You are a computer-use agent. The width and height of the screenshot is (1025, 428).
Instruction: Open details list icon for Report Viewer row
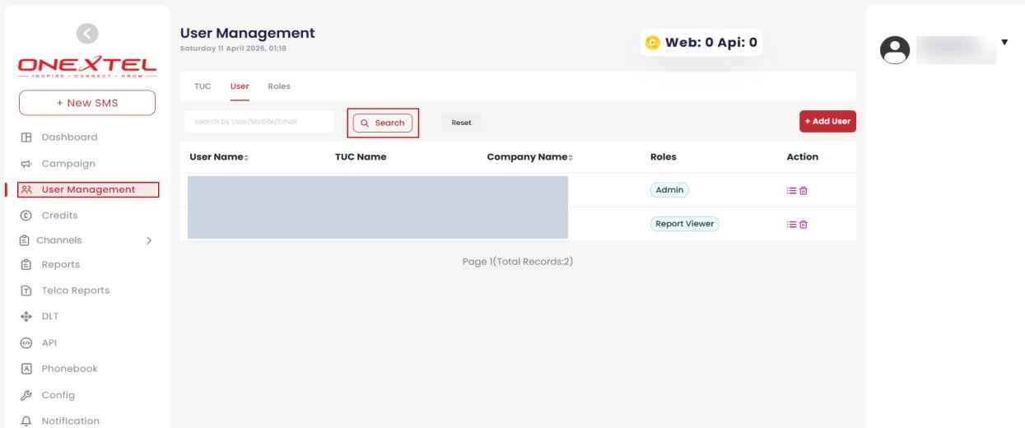[x=791, y=224]
